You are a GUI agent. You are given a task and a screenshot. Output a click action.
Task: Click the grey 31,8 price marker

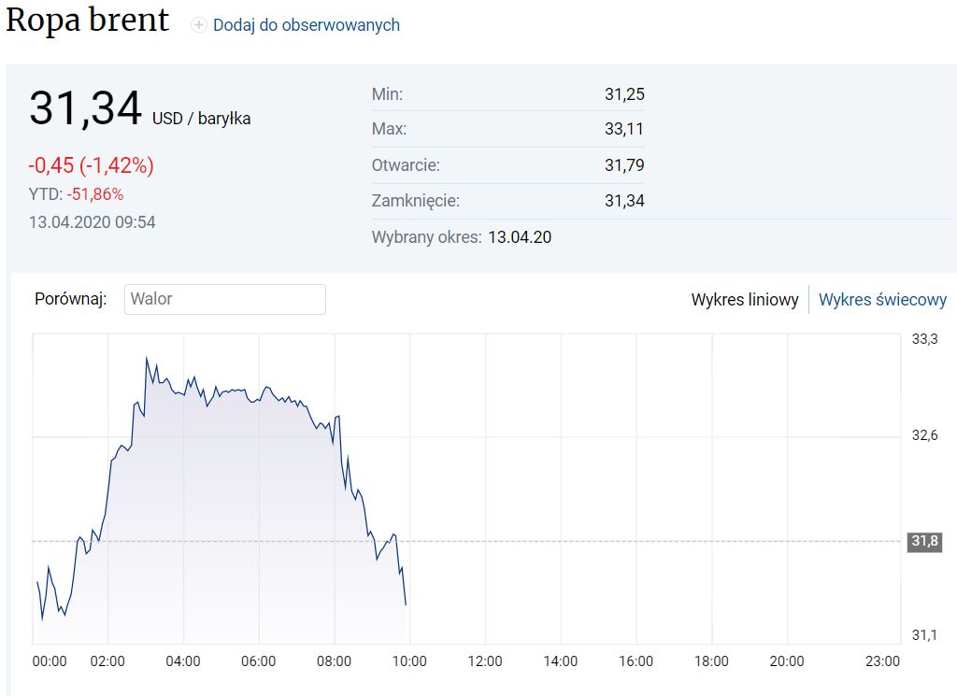(x=924, y=542)
